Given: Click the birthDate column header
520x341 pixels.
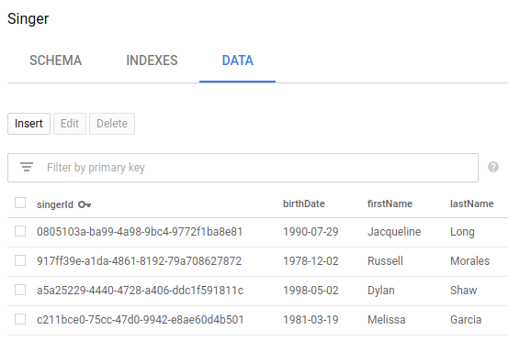Looking at the screenshot, I should click(304, 203).
